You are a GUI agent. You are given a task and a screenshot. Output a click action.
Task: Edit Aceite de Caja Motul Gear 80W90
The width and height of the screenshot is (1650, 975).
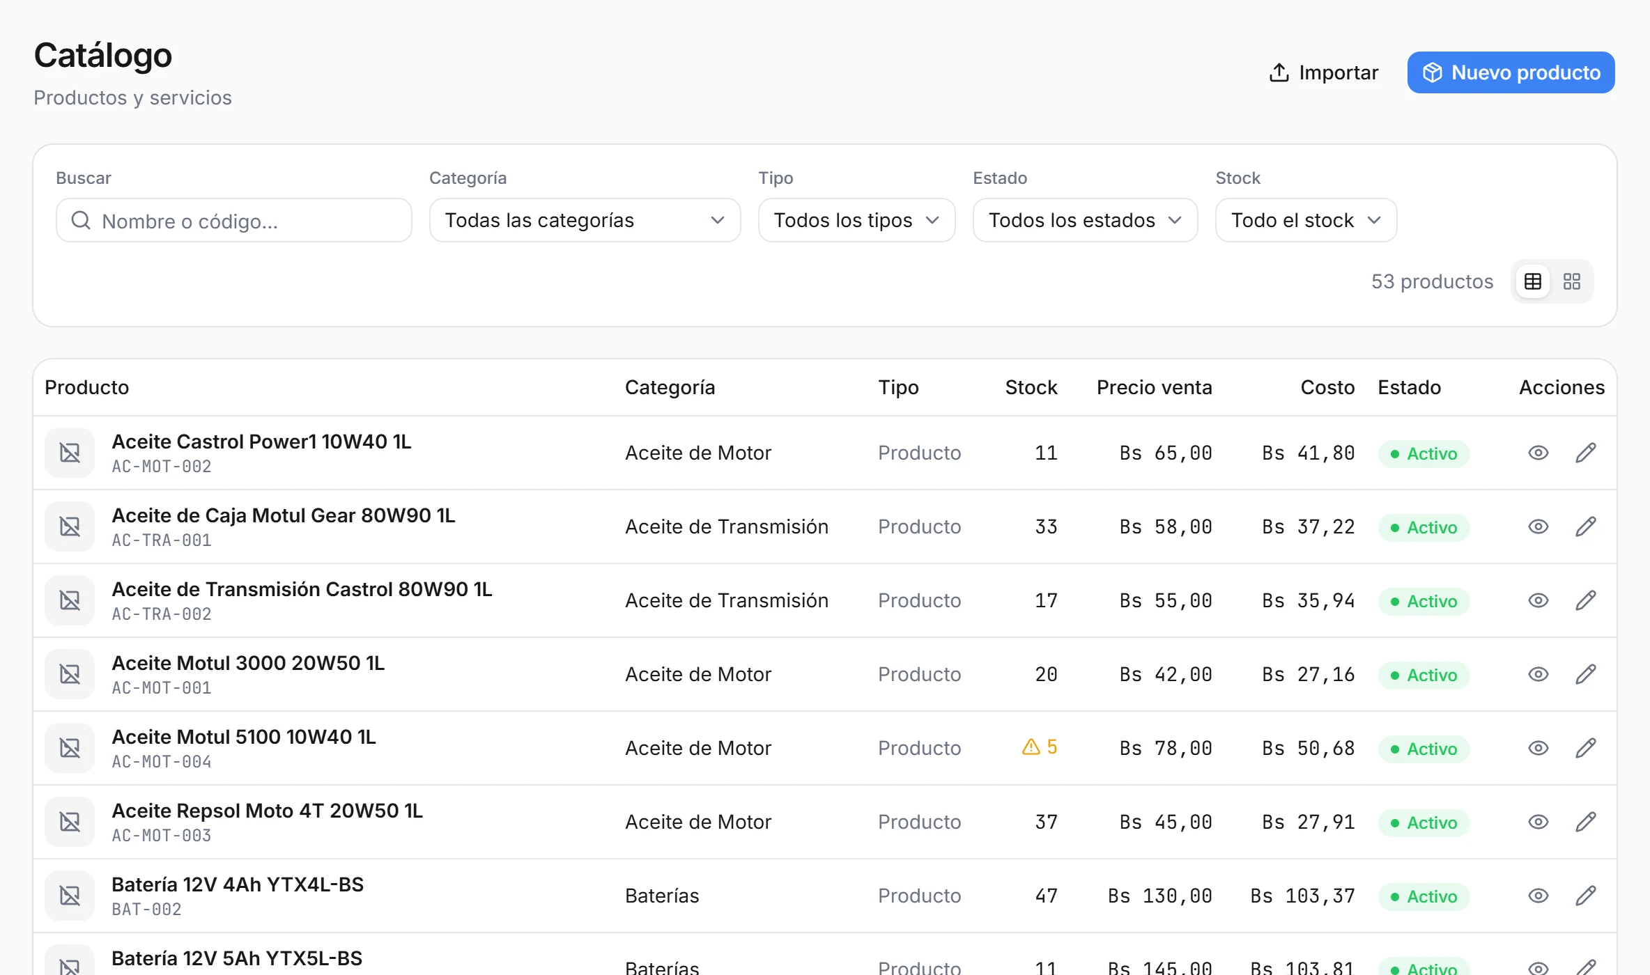(x=1586, y=526)
